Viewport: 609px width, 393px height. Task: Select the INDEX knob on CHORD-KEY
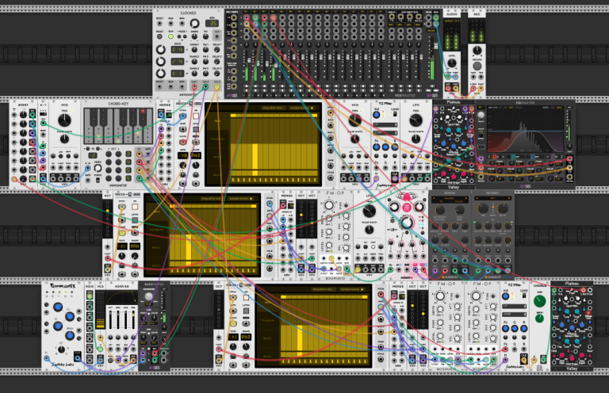click(x=98, y=168)
